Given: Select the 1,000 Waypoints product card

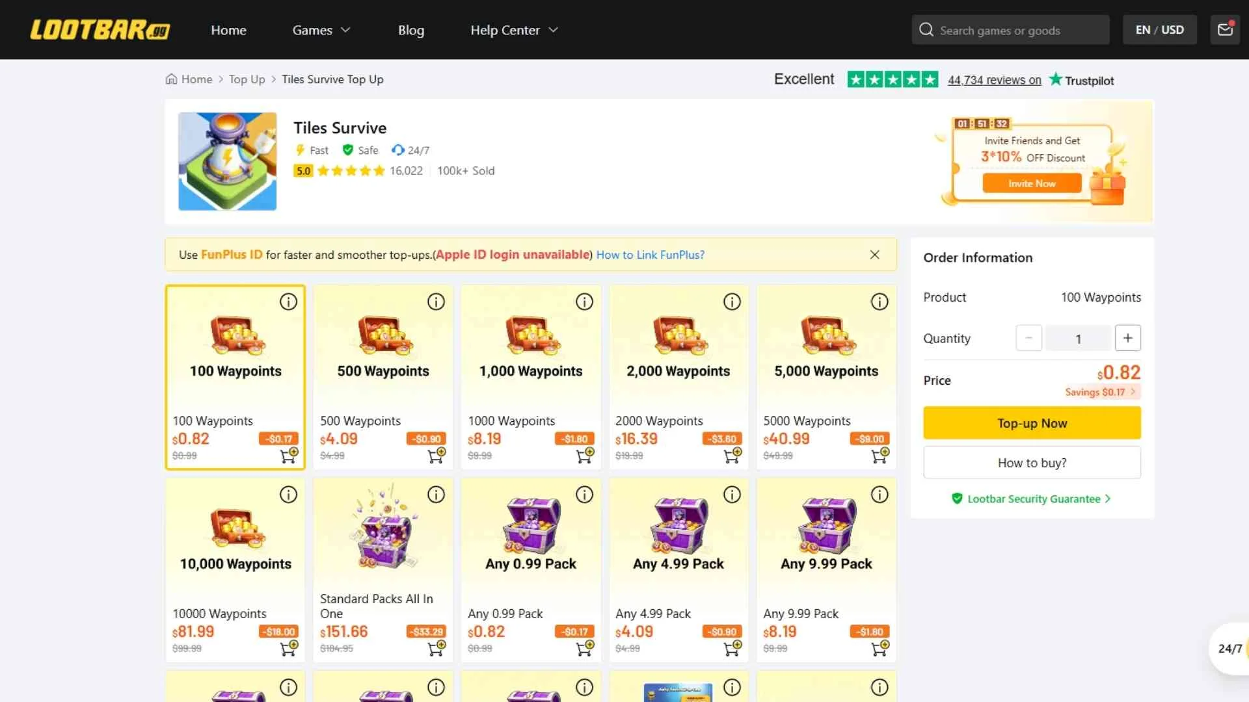Looking at the screenshot, I should point(531,377).
